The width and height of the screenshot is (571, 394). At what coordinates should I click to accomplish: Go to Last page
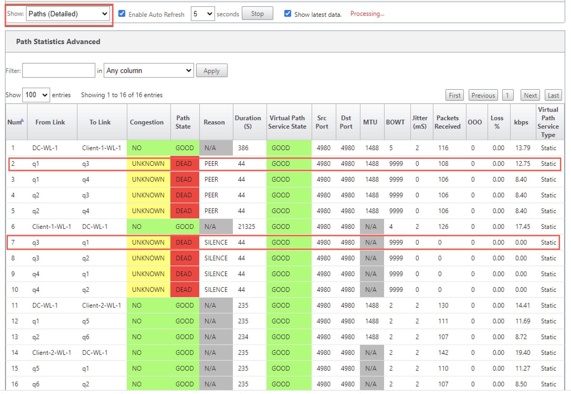pyautogui.click(x=553, y=95)
